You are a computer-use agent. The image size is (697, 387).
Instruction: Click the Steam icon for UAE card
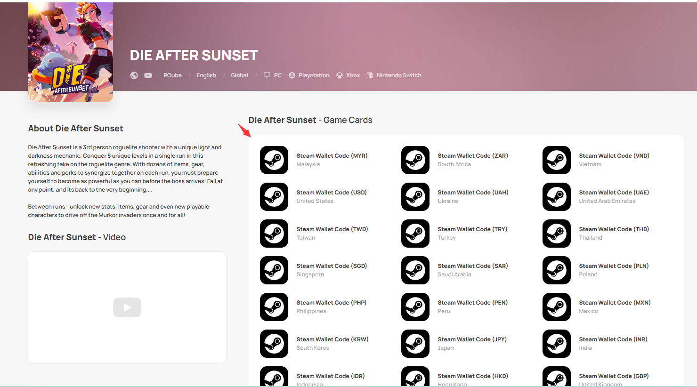(557, 197)
